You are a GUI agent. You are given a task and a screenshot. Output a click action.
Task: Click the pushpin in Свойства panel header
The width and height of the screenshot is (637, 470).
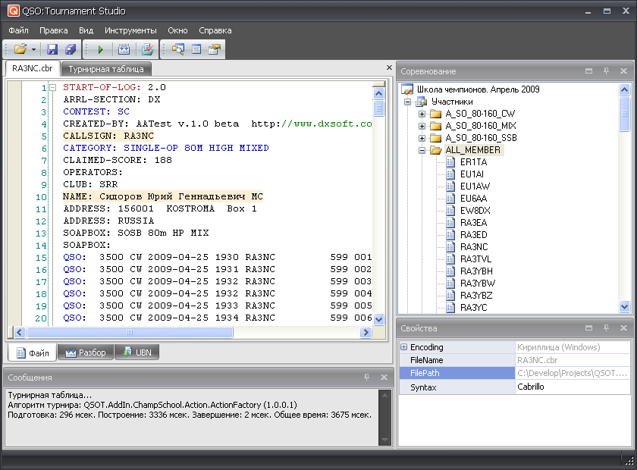pyautogui.click(x=606, y=328)
